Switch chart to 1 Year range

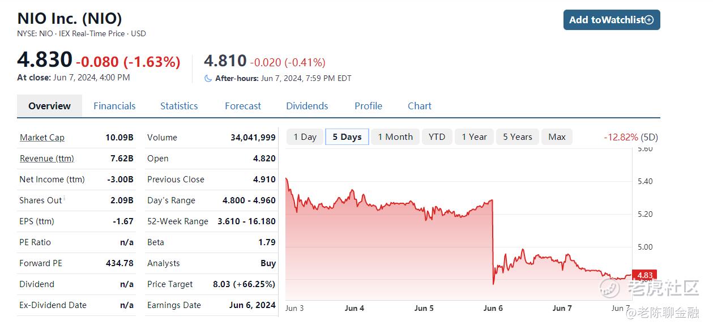click(x=474, y=137)
